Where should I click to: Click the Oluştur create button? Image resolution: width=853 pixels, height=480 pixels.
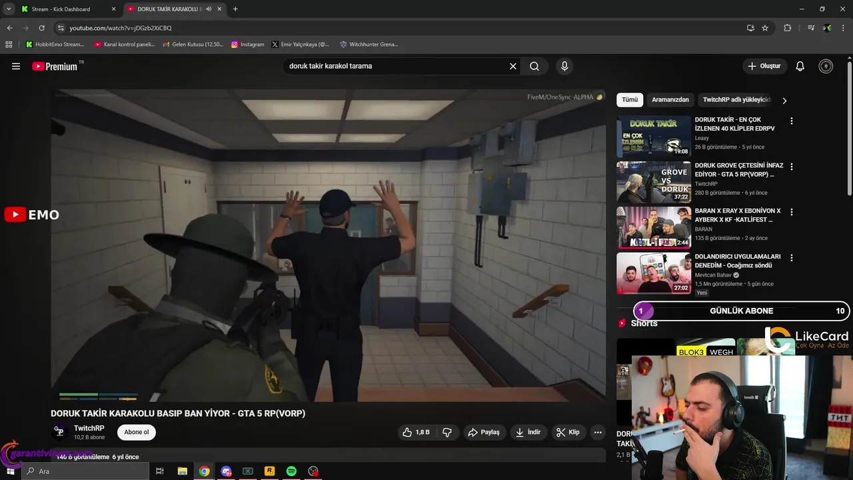pos(764,66)
